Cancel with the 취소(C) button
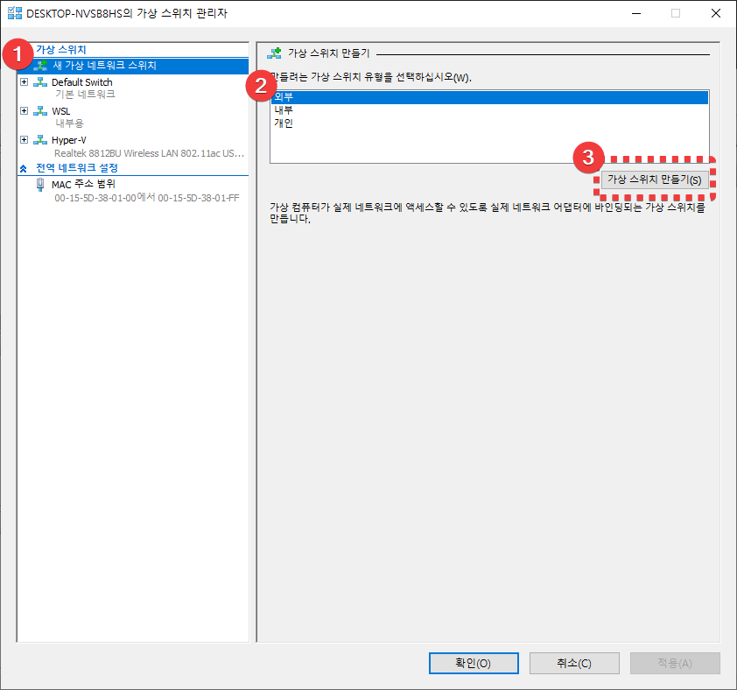 coord(574,663)
